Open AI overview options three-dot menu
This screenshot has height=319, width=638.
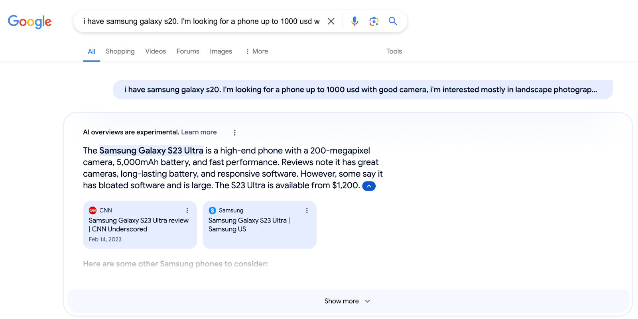tap(234, 132)
